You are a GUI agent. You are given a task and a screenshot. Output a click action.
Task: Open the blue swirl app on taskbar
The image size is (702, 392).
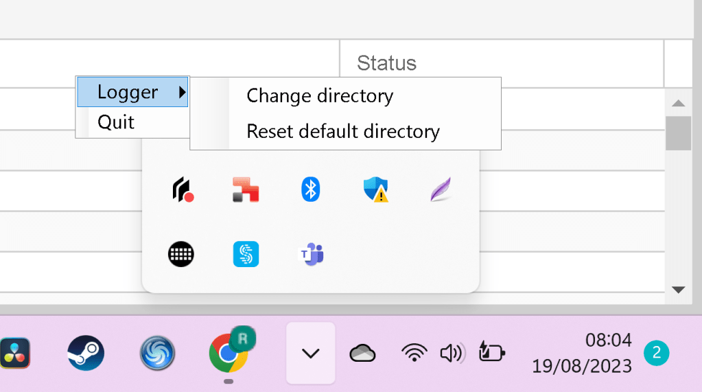click(x=157, y=353)
